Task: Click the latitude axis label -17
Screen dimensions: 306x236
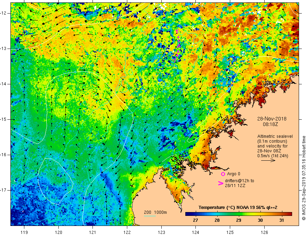Action: click(3, 190)
